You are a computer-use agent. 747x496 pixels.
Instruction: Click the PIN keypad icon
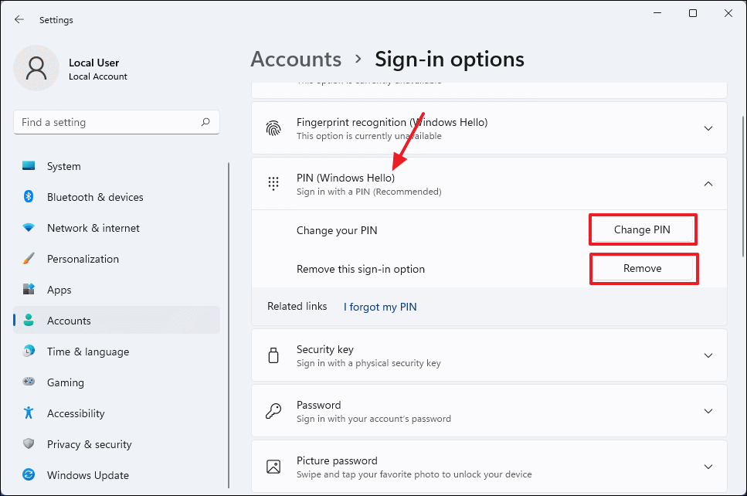[273, 183]
